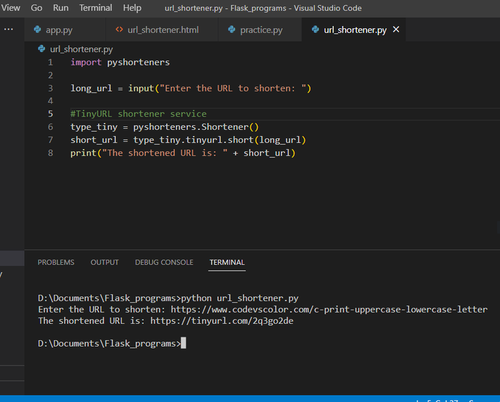Open the OUTPUT panel tab
Screen dimensions: 500x402
tap(105, 262)
